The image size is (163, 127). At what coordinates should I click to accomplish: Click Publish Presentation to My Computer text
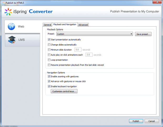coord(135,11)
